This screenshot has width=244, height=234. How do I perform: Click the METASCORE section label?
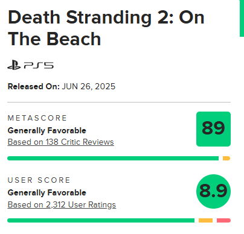(x=37, y=118)
